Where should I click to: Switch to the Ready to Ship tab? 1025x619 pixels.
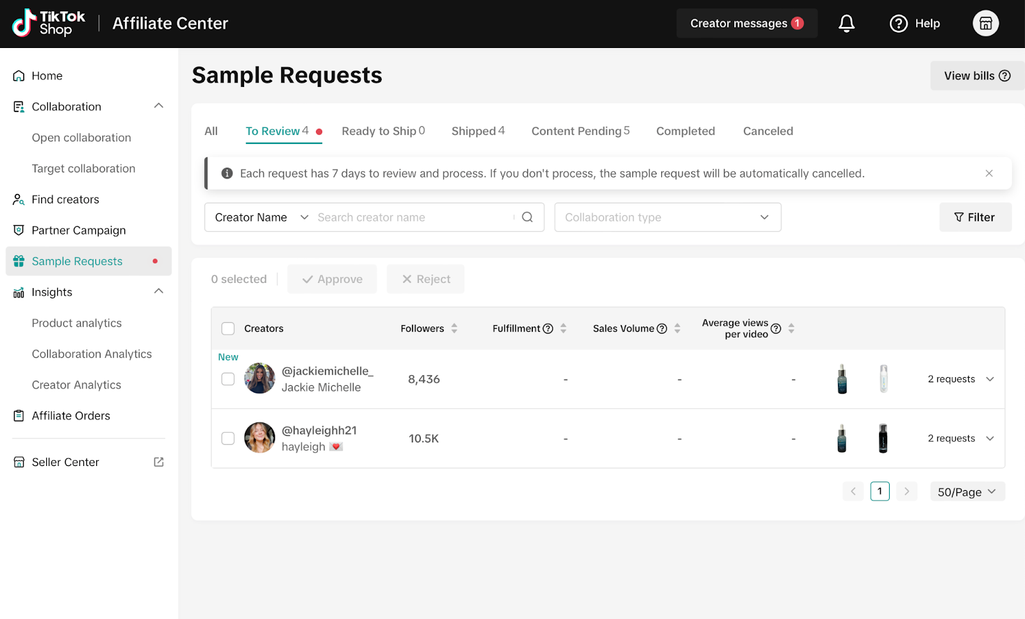point(383,131)
